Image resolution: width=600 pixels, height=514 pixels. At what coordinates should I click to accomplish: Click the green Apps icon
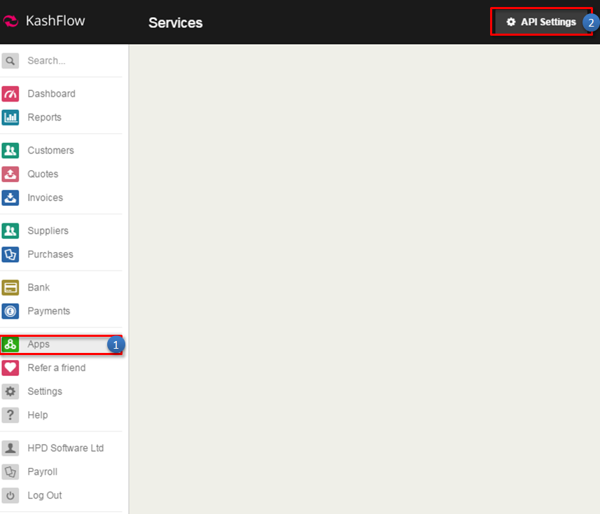pos(11,345)
